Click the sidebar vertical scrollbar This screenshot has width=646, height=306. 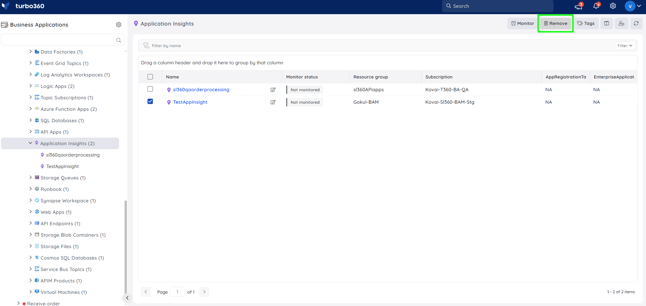pos(126,247)
